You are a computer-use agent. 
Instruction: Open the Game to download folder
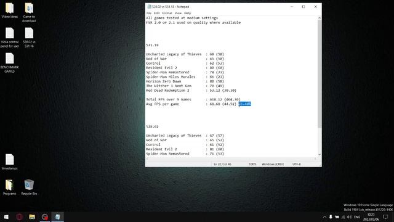point(29,12)
